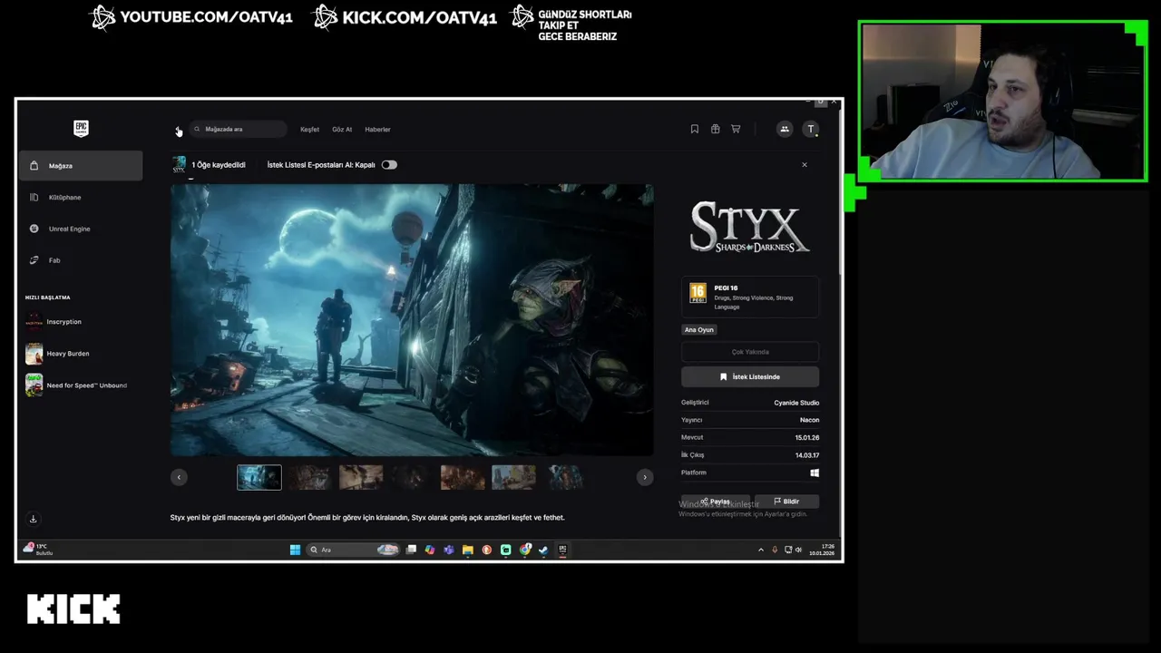Select the third screenshot thumbnail
The height and width of the screenshot is (653, 1161).
[x=361, y=477]
